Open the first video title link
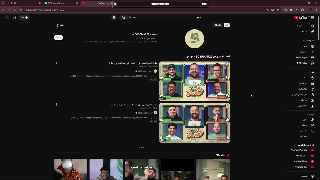The height and width of the screenshot is (180, 320). tap(133, 63)
